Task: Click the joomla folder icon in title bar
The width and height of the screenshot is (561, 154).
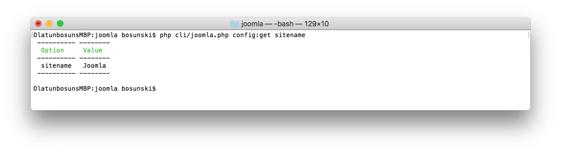Action: coord(235,24)
